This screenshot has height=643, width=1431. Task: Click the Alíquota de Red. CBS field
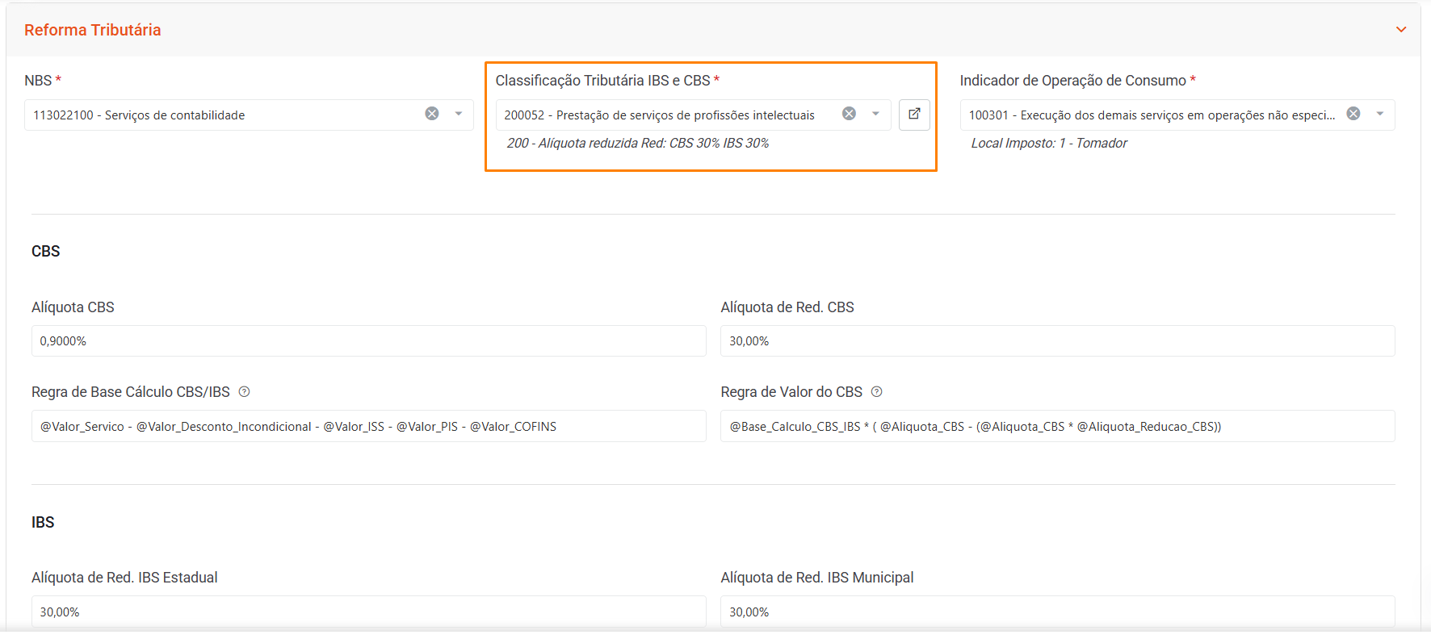coord(1058,340)
